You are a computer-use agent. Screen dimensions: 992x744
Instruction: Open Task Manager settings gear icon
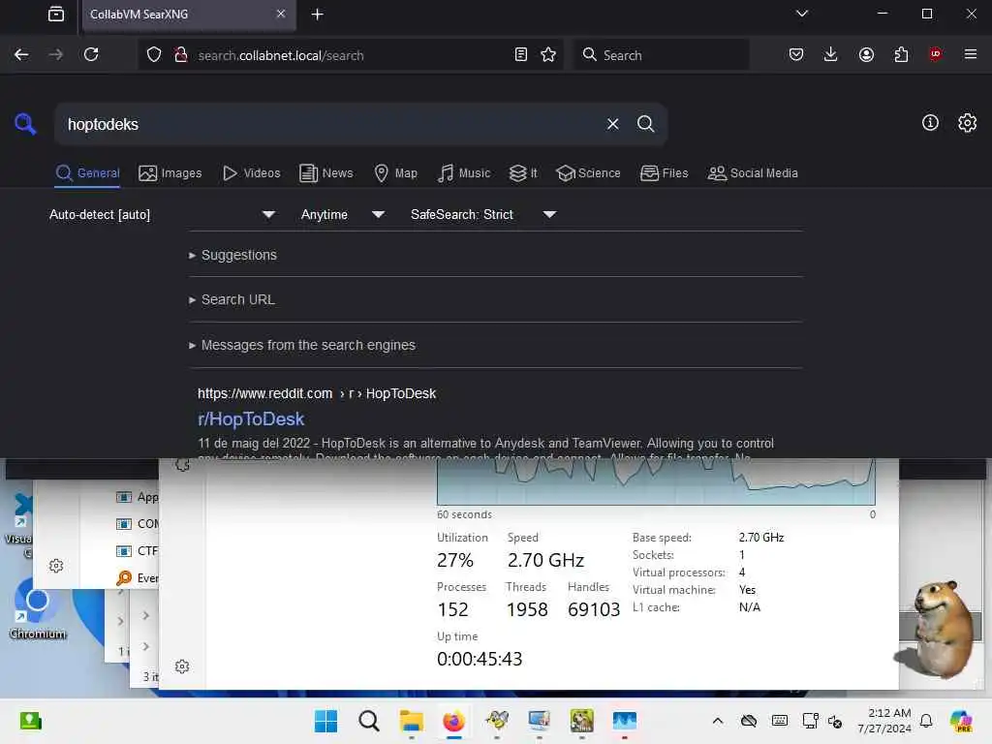182,666
